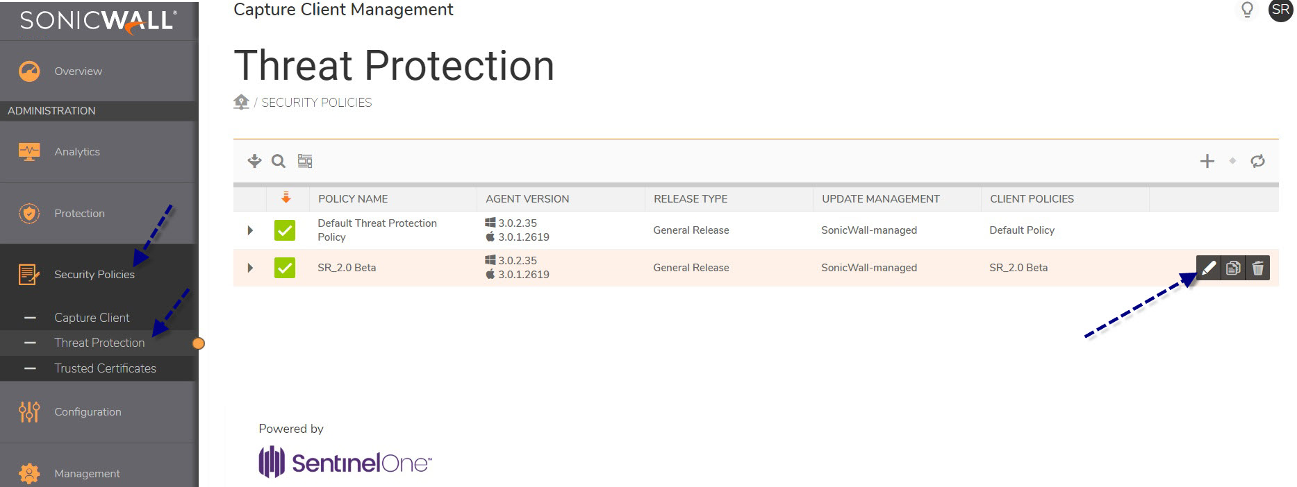Click the copy policy icon for SR_2.0 Beta
Image resolution: width=1297 pixels, height=487 pixels.
(x=1233, y=268)
